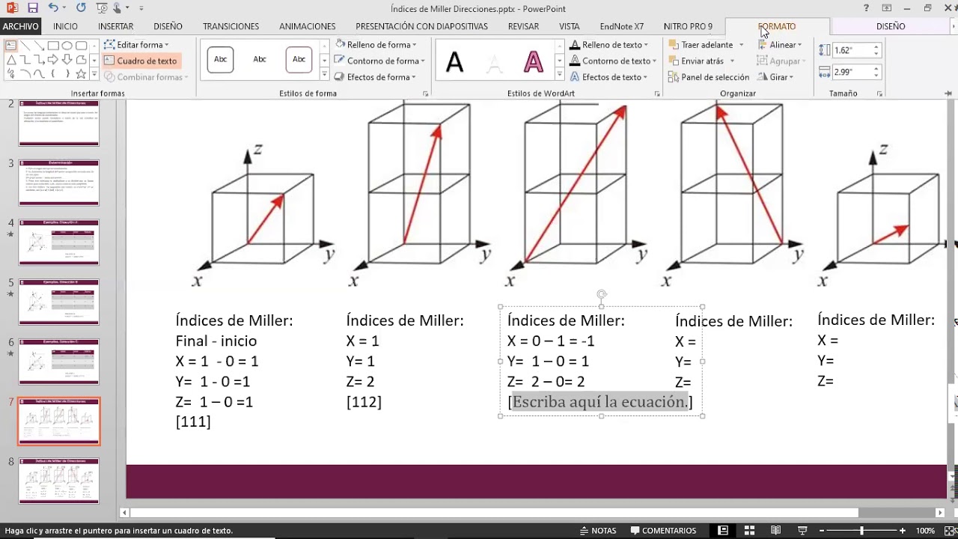Switch to ANIMACIONES tab
The width and height of the screenshot is (958, 539).
click(x=307, y=26)
